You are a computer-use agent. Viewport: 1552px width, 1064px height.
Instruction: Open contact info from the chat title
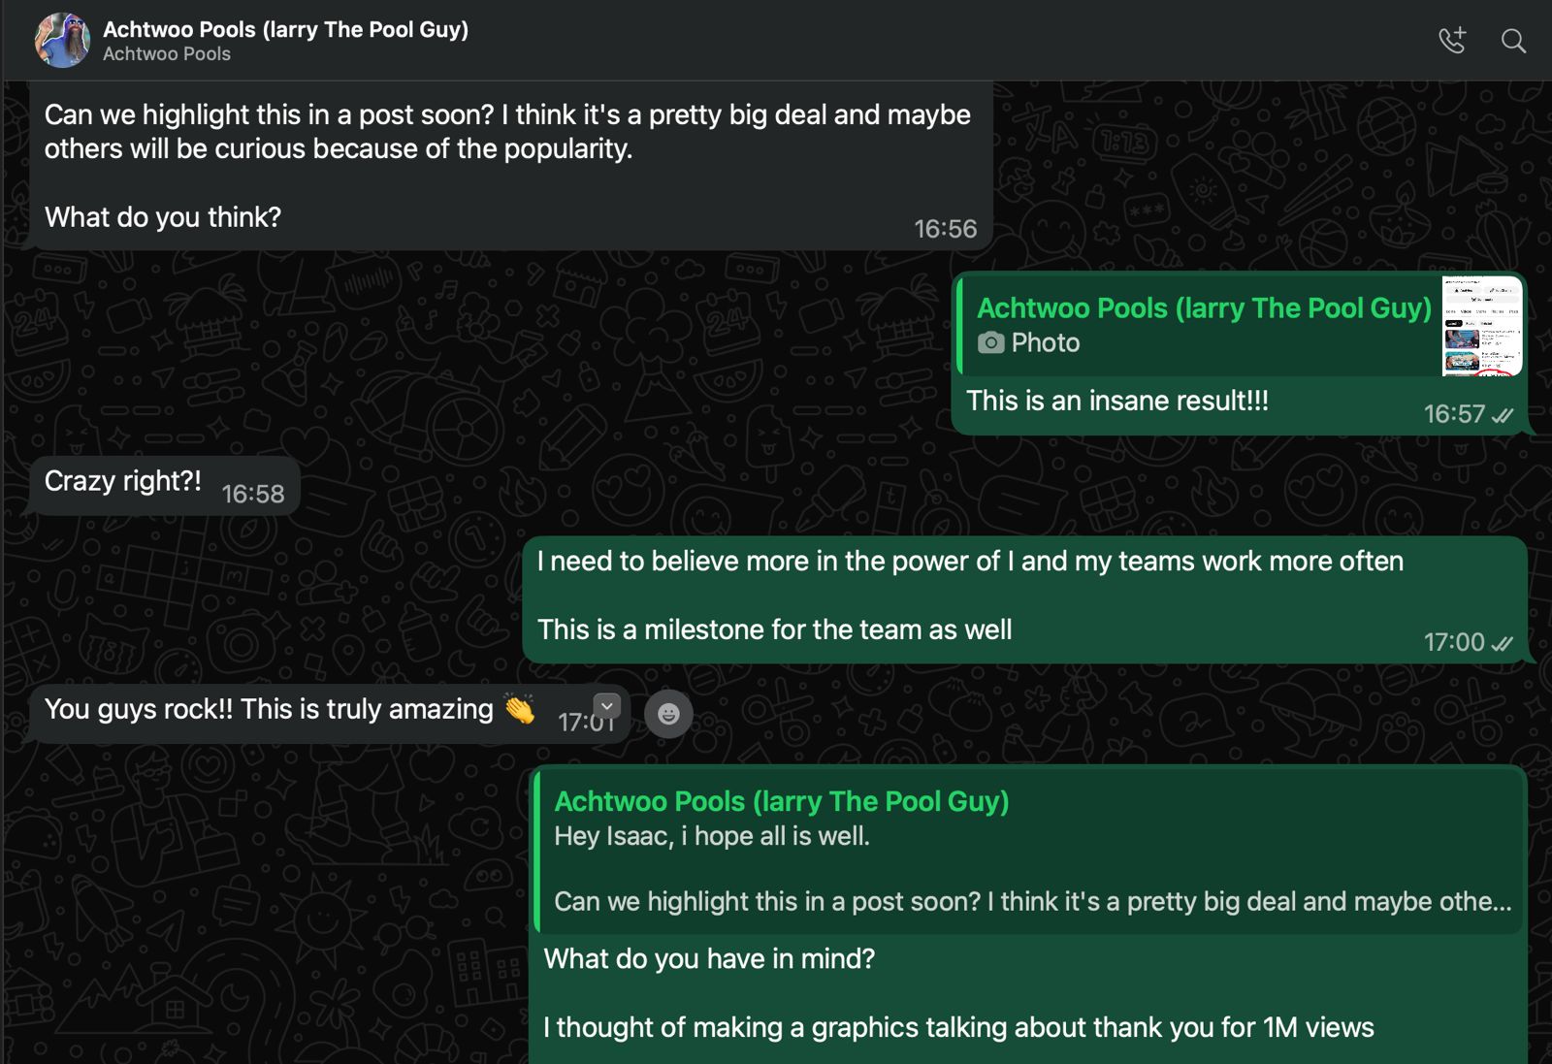point(285,29)
